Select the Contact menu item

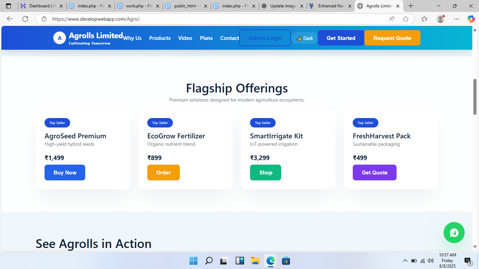[229, 38]
